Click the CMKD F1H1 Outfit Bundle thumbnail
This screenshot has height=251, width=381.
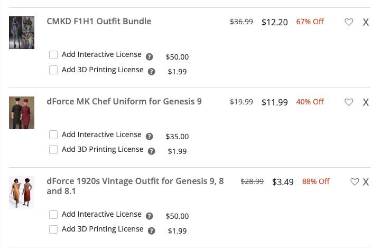[x=22, y=33]
